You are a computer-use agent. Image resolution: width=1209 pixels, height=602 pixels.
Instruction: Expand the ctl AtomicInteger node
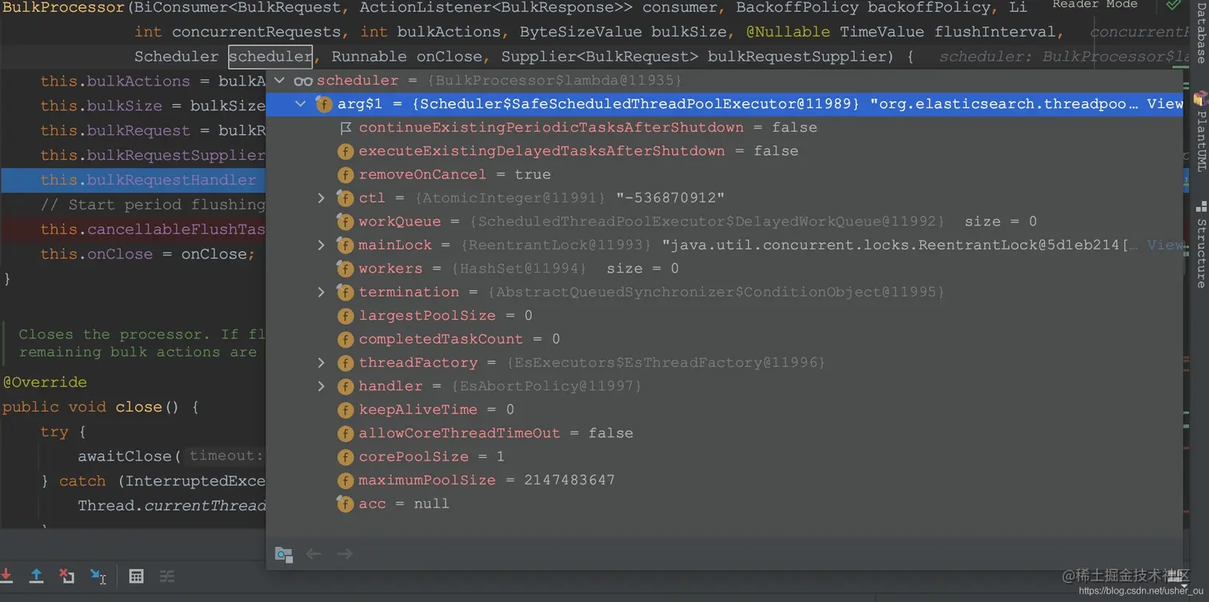point(321,198)
